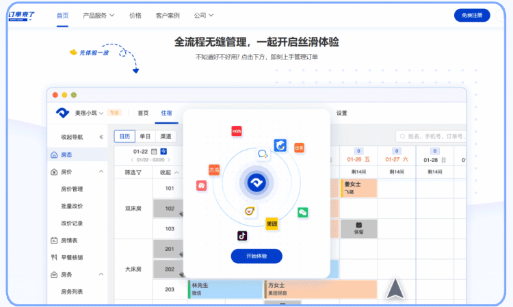Click the pink Airbnb-style channel icon
Image resolution: width=513 pixels, height=307 pixels.
click(201, 186)
